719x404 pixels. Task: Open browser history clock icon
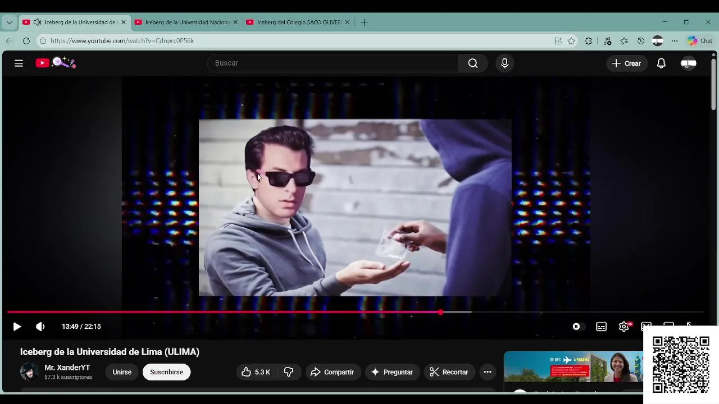[641, 41]
